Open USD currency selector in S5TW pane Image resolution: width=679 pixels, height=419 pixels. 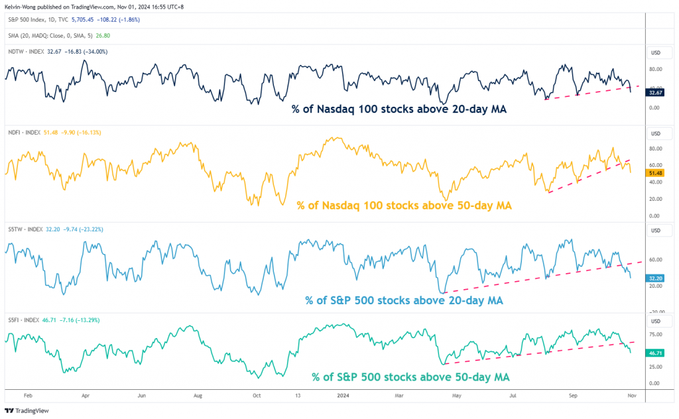656,230
